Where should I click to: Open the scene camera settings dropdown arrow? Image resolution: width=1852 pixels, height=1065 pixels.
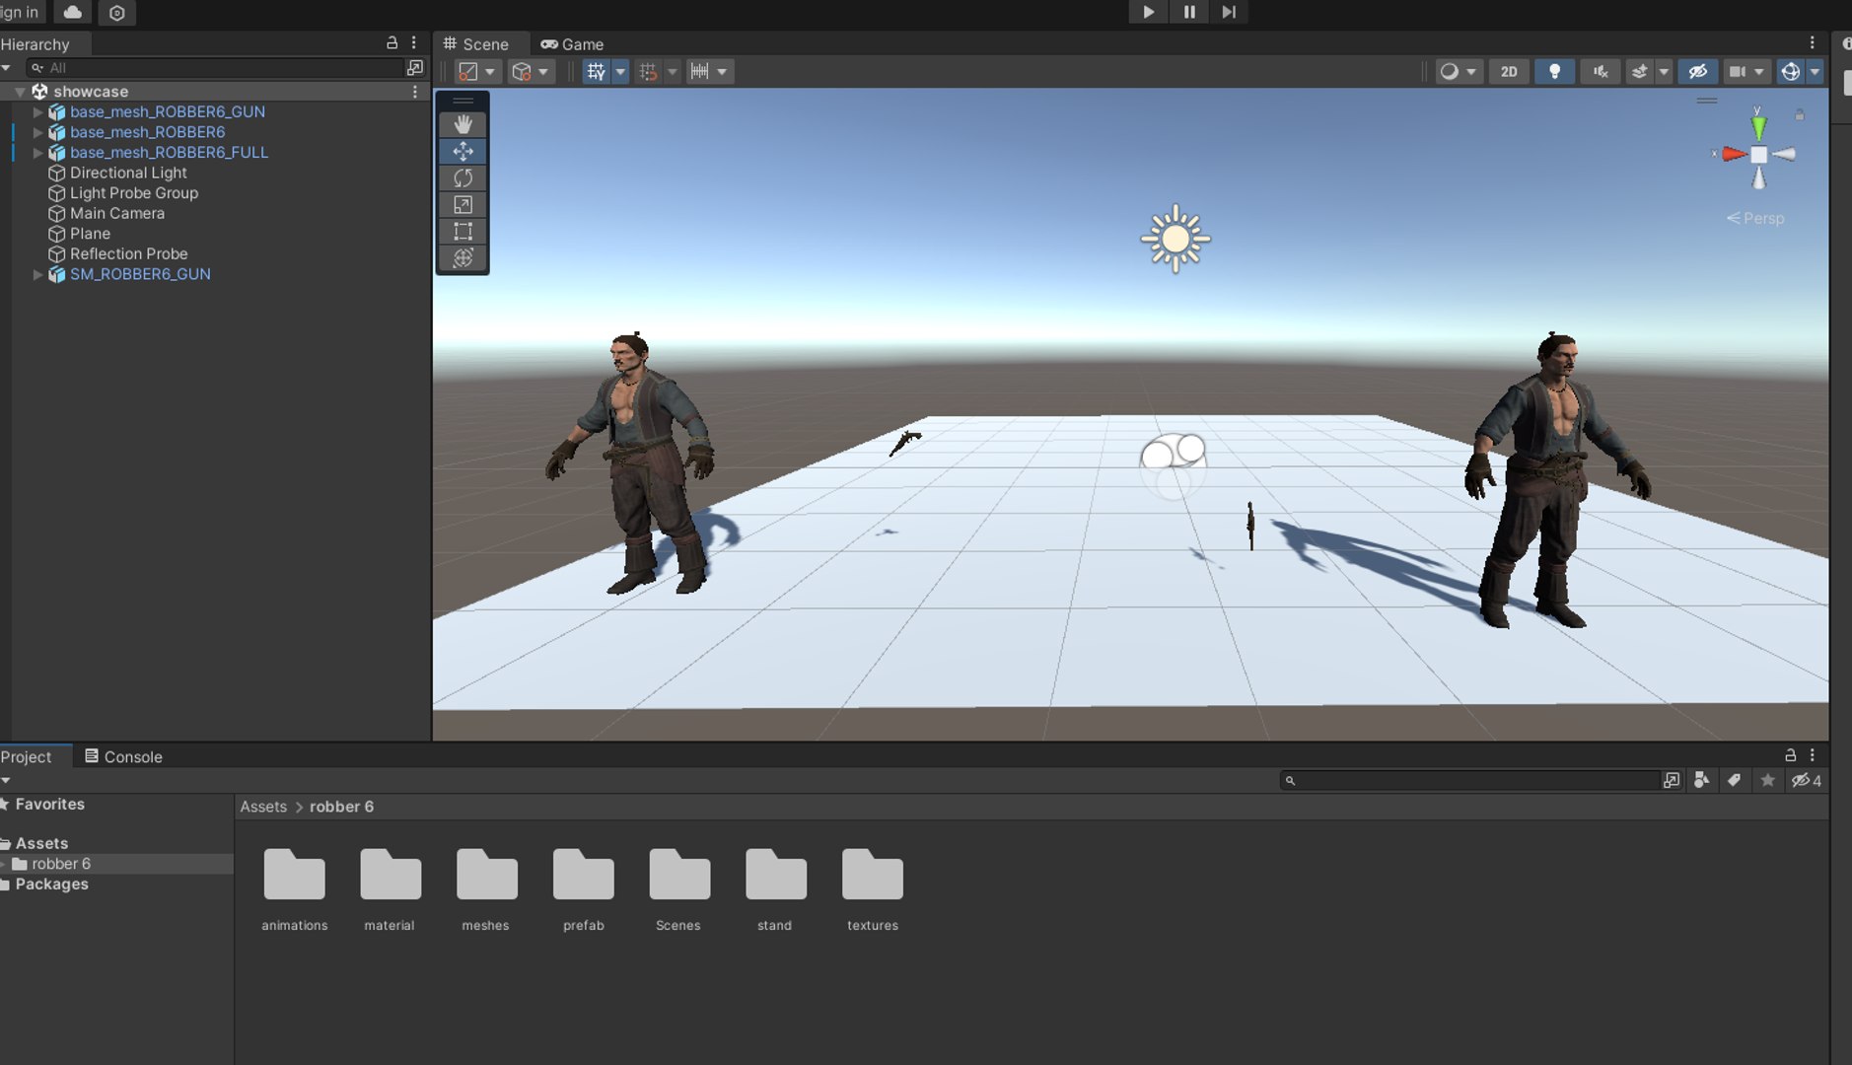pyautogui.click(x=1758, y=71)
